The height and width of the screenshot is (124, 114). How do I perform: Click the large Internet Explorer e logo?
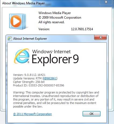tap(22, 56)
